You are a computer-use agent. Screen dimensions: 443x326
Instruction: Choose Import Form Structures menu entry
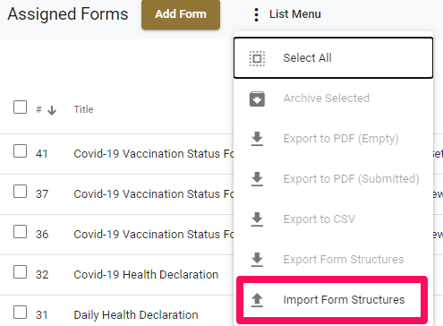[x=332, y=300]
